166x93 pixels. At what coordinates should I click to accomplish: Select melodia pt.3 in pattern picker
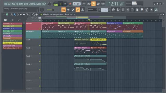point(12,29)
